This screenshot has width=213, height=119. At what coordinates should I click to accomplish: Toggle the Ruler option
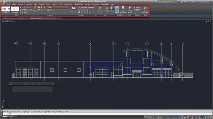tap(137, 10)
